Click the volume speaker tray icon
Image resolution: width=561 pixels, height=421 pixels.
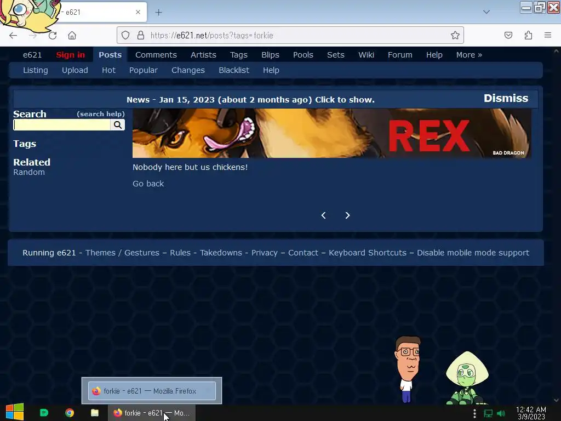point(501,413)
